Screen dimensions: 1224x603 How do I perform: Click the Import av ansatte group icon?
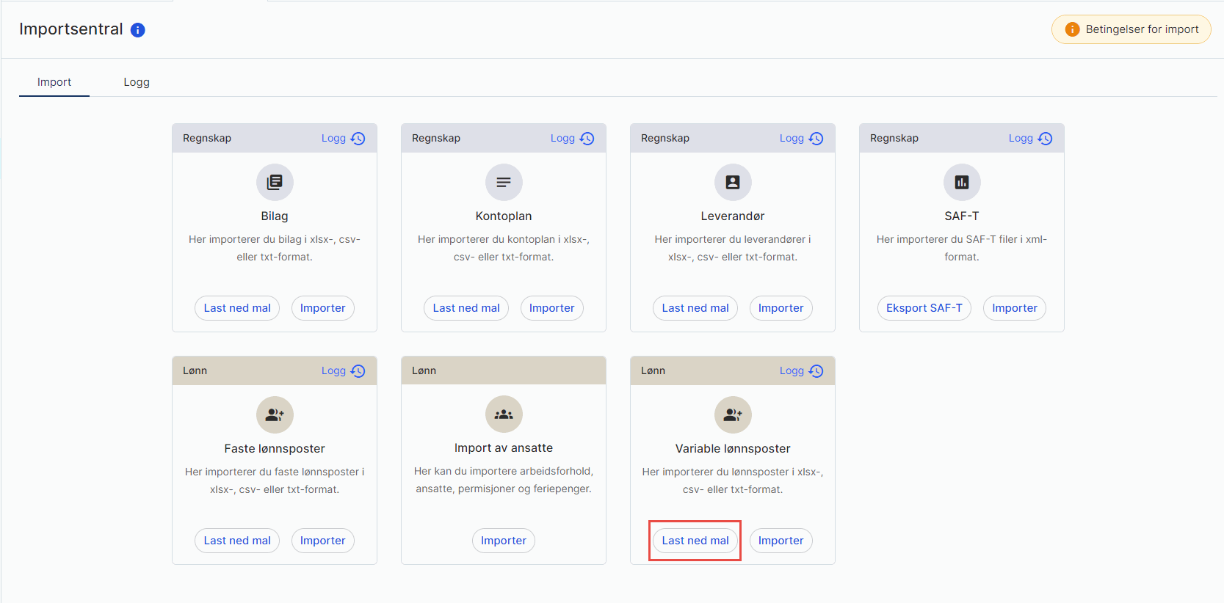[x=504, y=414]
